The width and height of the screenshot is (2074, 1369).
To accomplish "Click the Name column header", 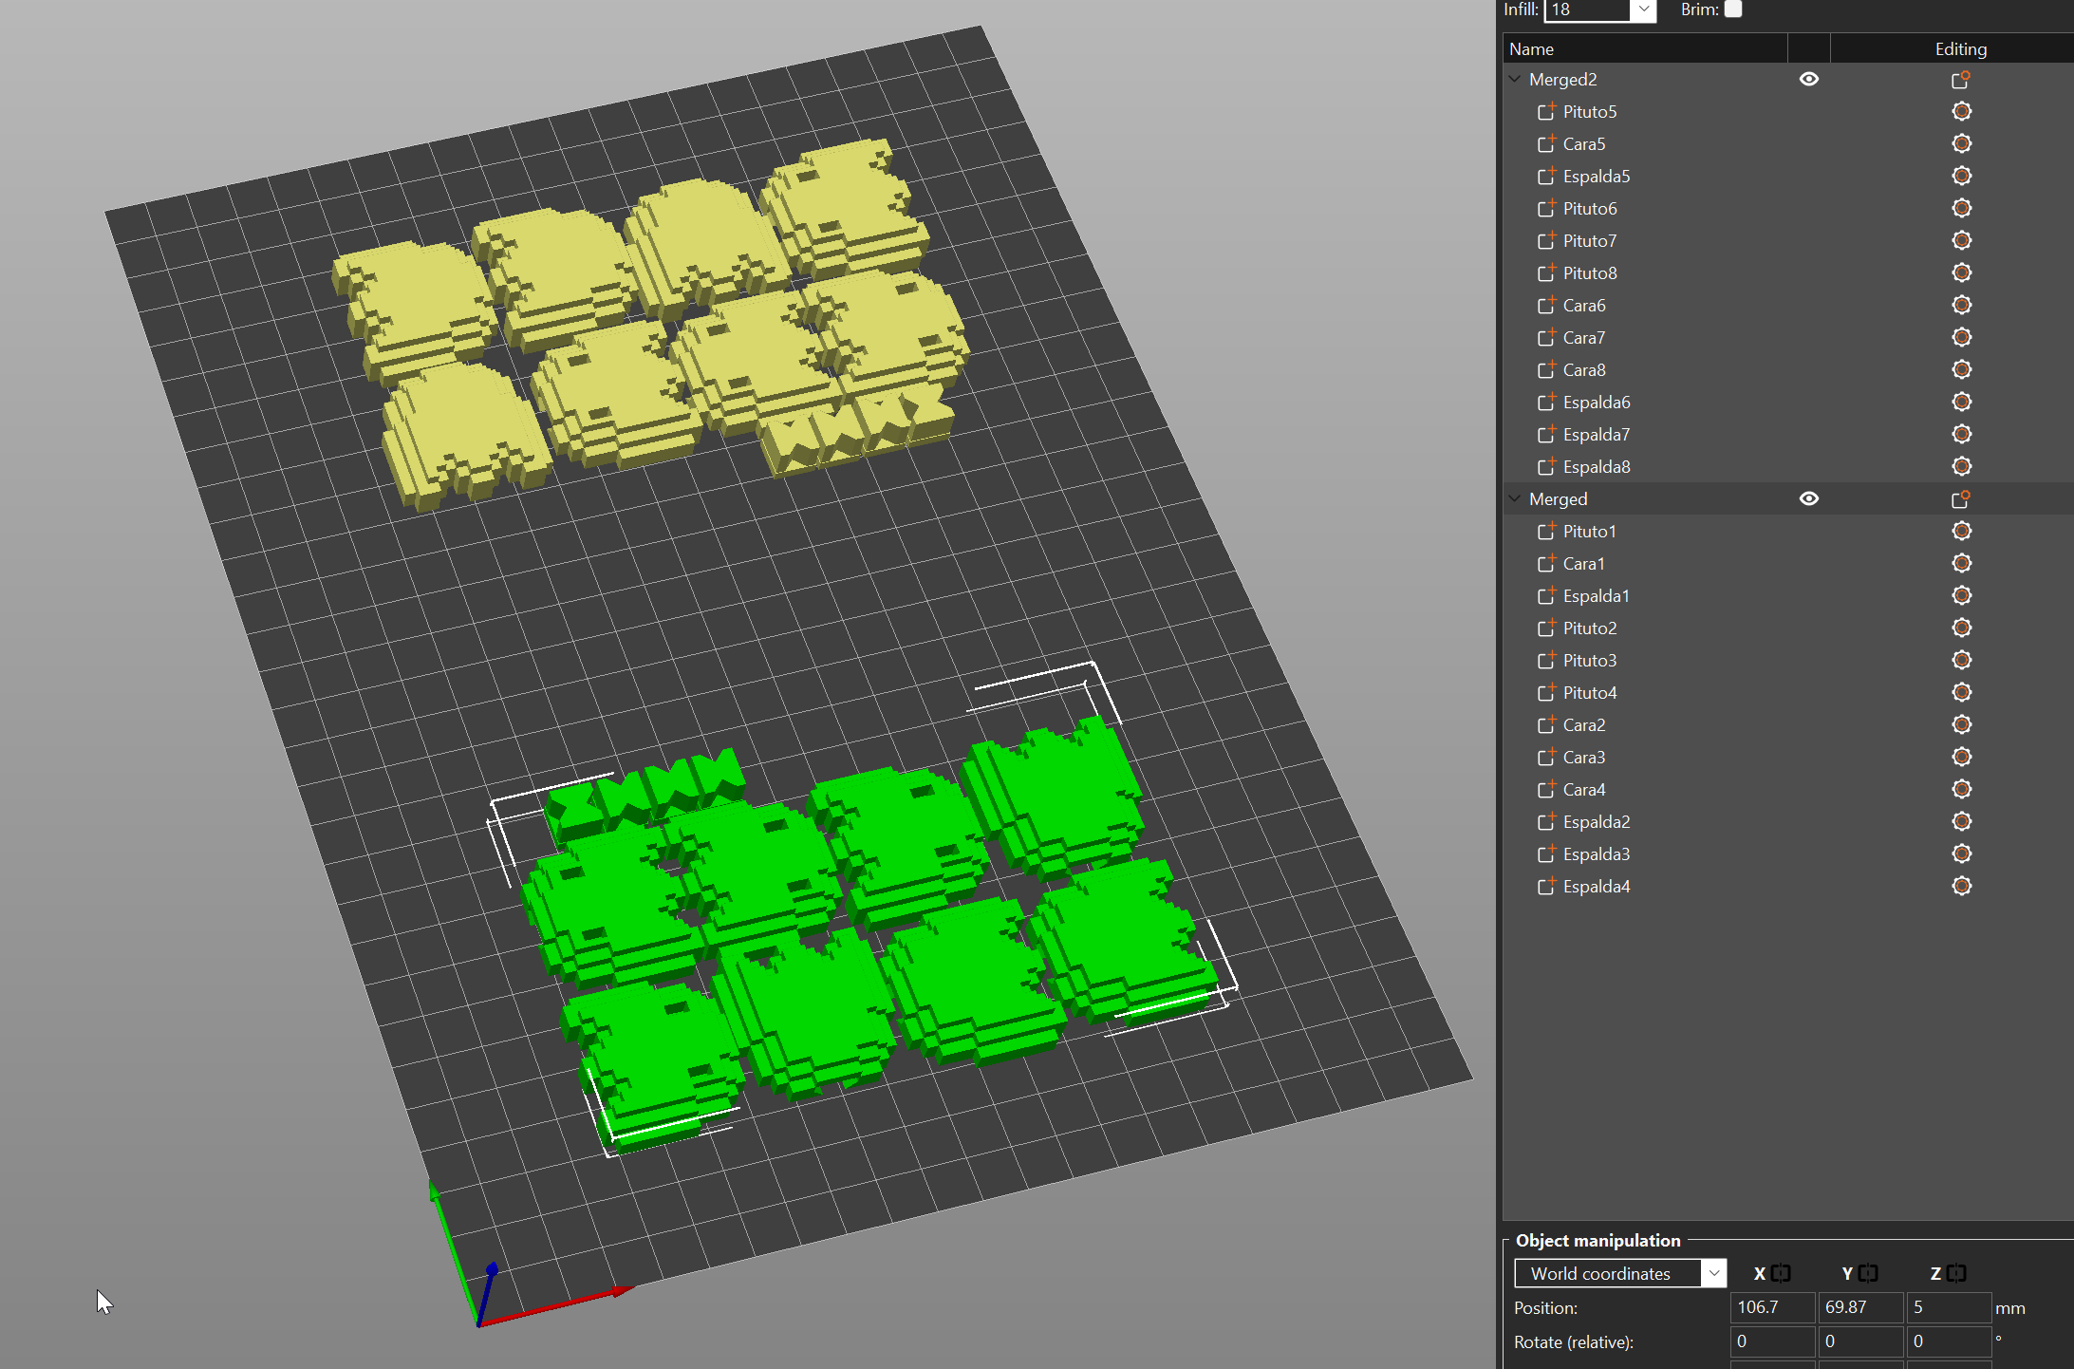I will click(1530, 48).
